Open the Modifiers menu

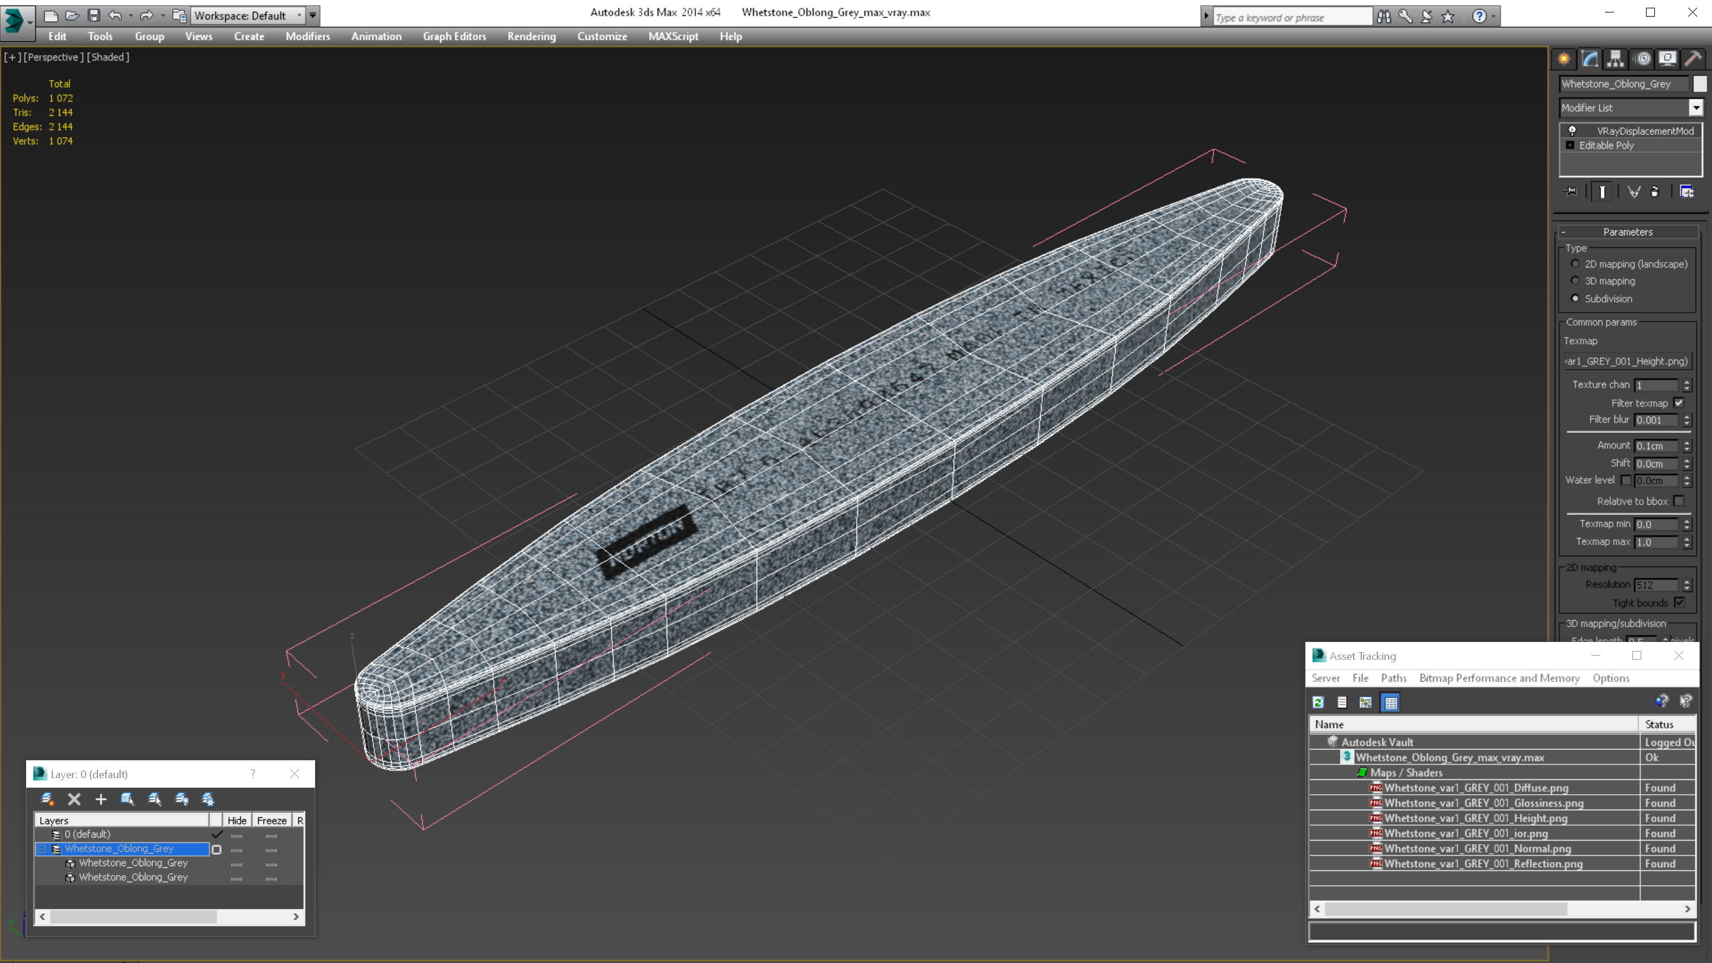click(x=308, y=36)
